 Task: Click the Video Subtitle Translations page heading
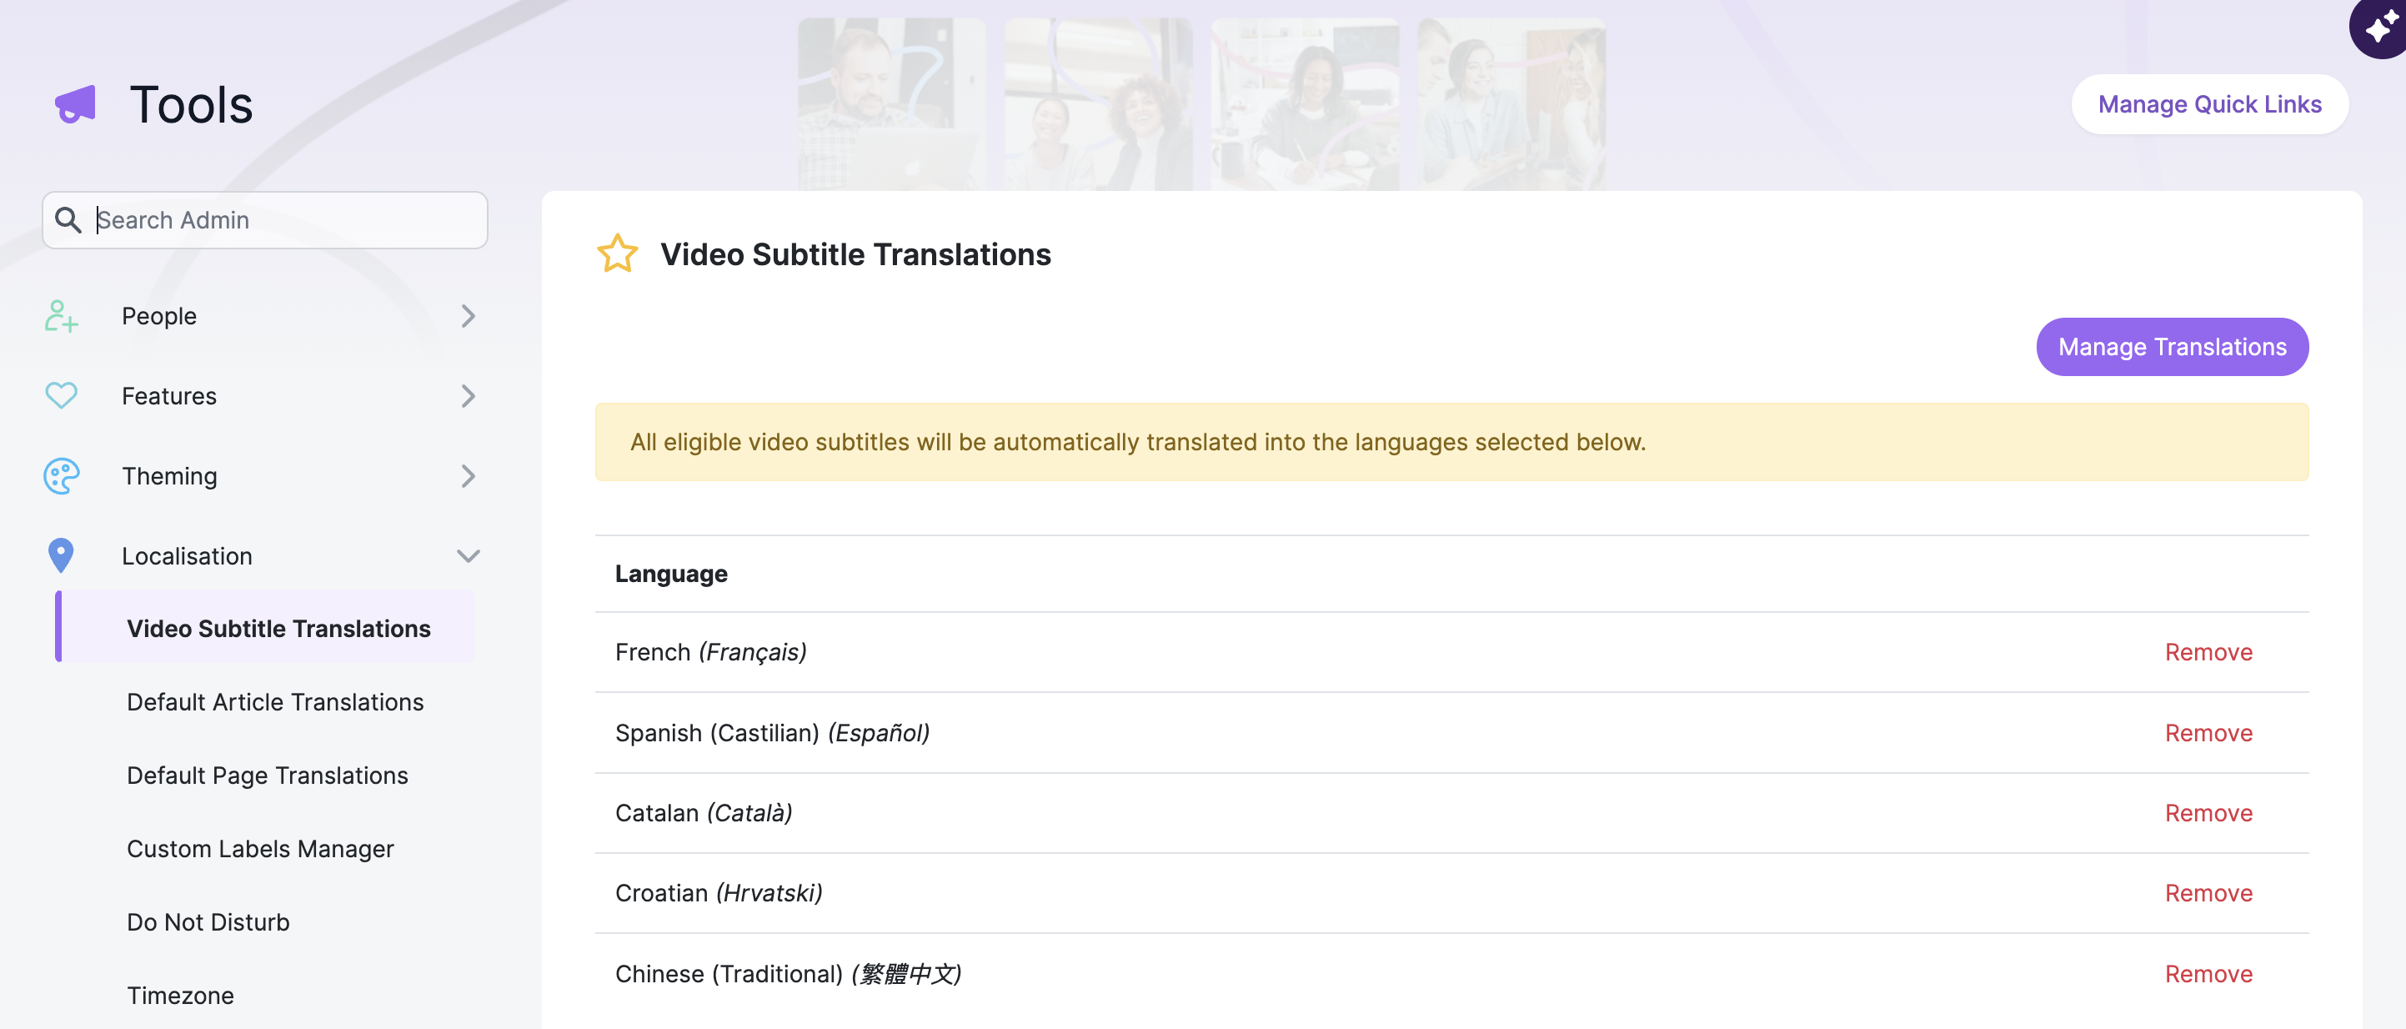855,254
